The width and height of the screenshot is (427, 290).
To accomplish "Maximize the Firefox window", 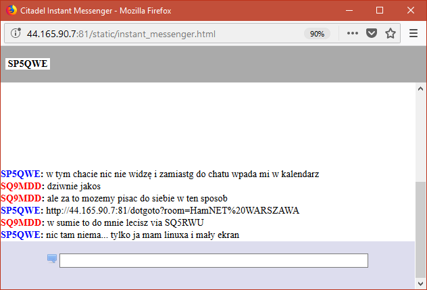I will pos(379,10).
